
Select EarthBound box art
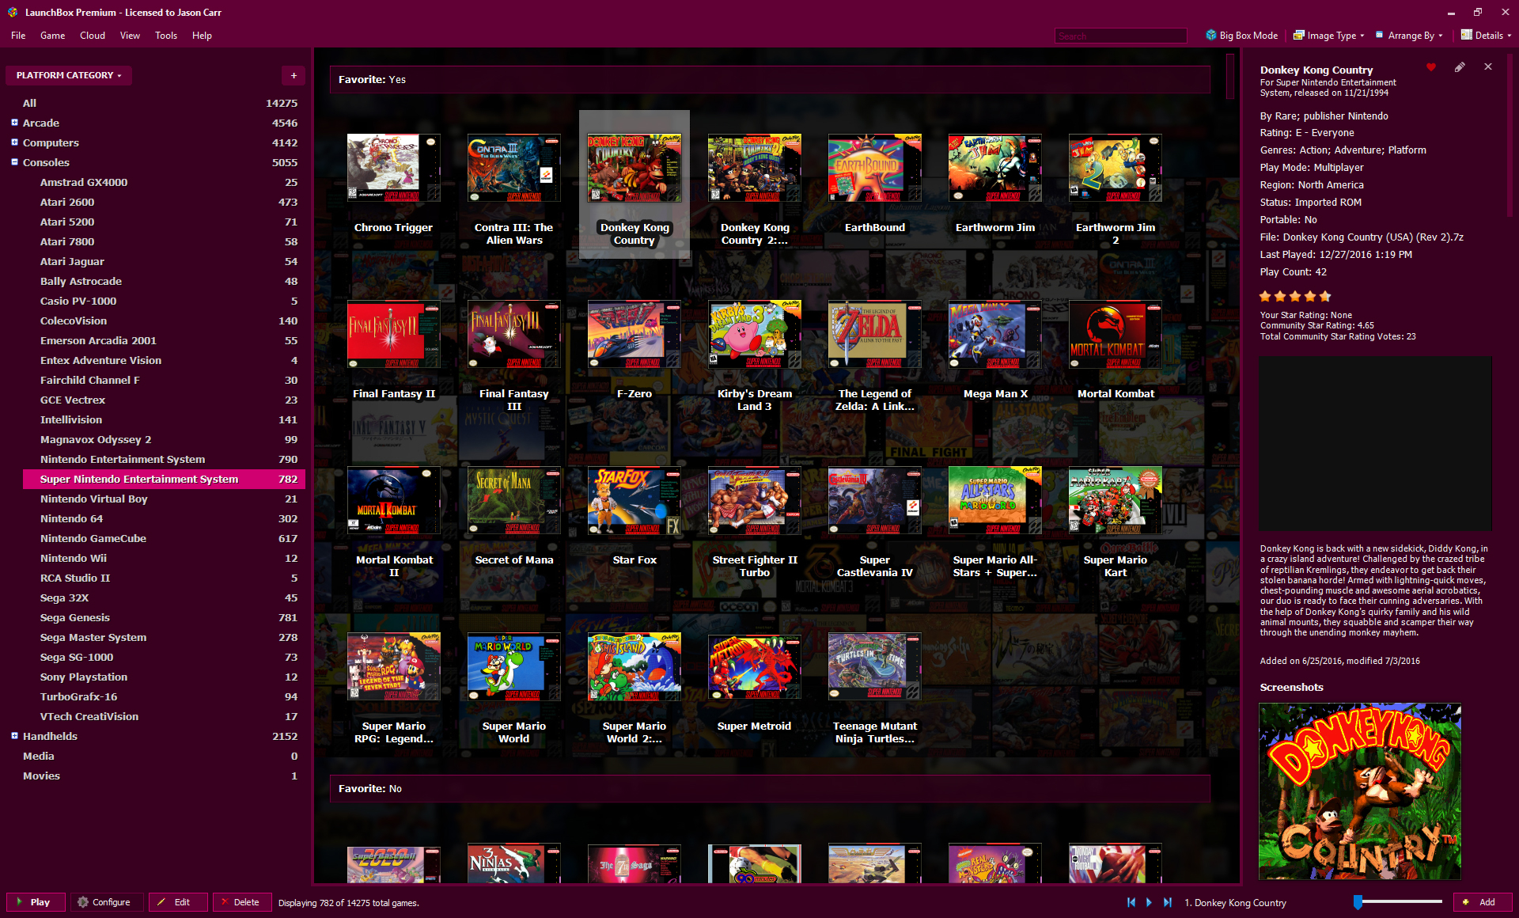[x=874, y=168]
